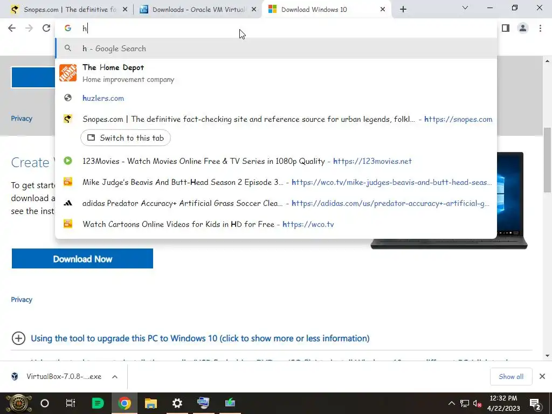Click the scrollbar down arrow
The width and height of the screenshot is (552, 414).
(x=548, y=356)
